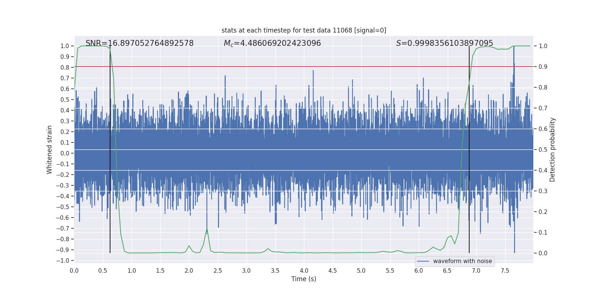Click the 4.0 tick label on time axis
This screenshot has height=296, width=593.
304,270
